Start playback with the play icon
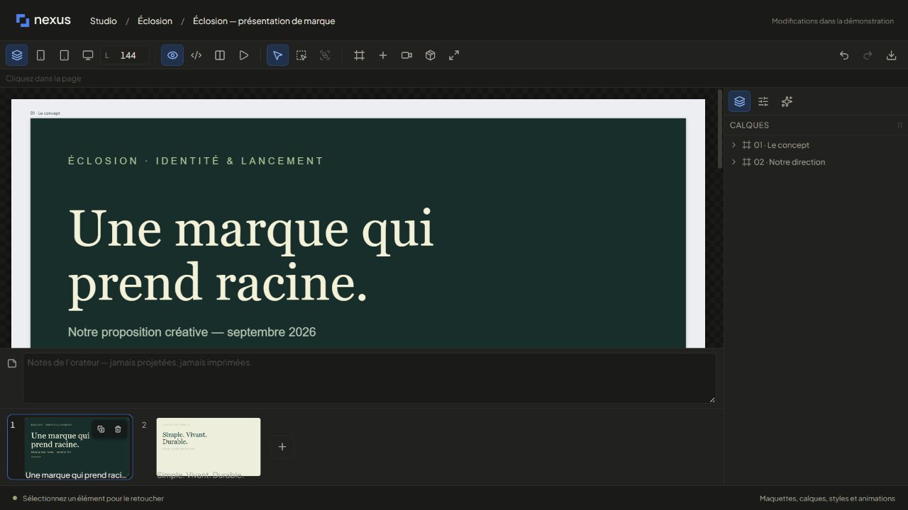The height and width of the screenshot is (510, 908). [x=244, y=55]
